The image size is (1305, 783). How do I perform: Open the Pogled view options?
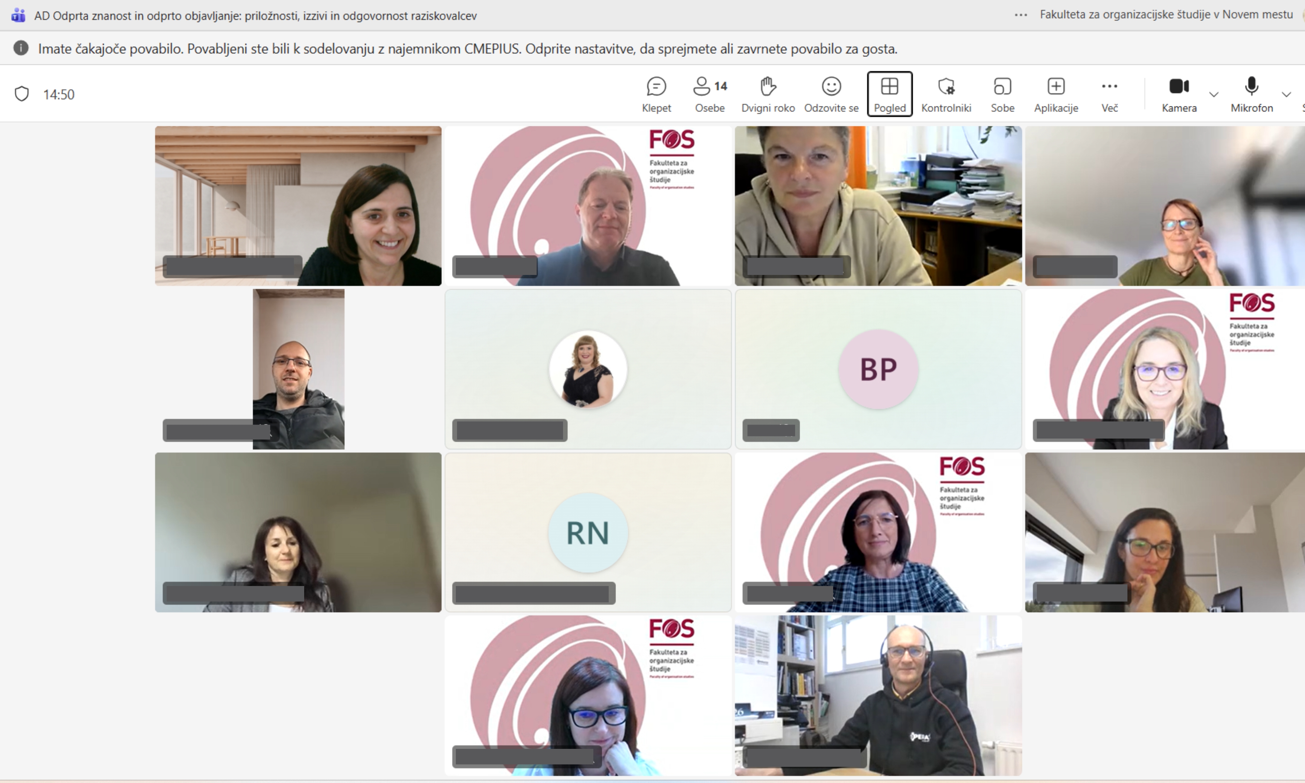pyautogui.click(x=889, y=94)
